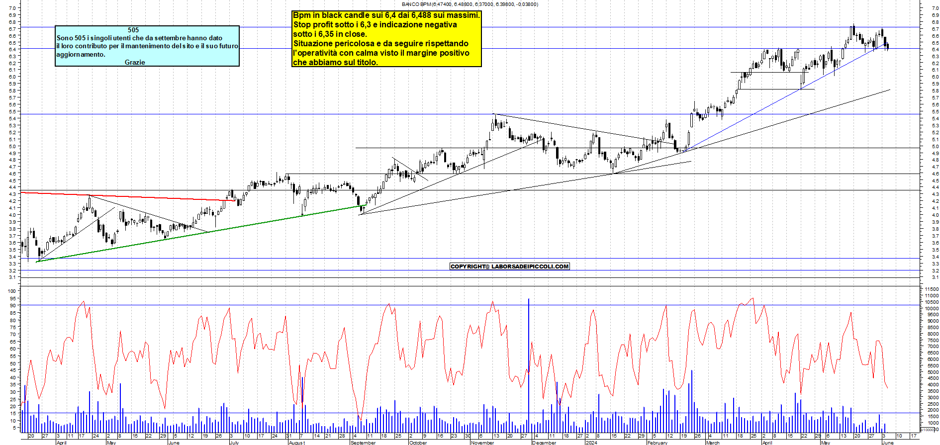Click the 'August' label on date axis
The height and width of the screenshot is (445, 940).
[297, 443]
